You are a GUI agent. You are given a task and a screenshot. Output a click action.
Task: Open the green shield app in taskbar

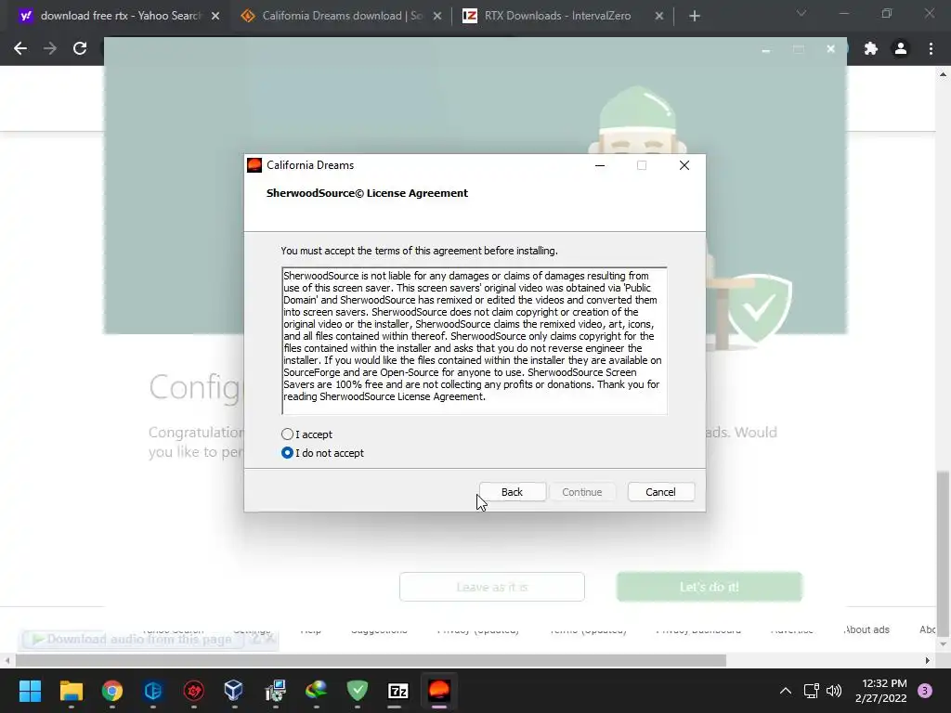pyautogui.click(x=358, y=691)
